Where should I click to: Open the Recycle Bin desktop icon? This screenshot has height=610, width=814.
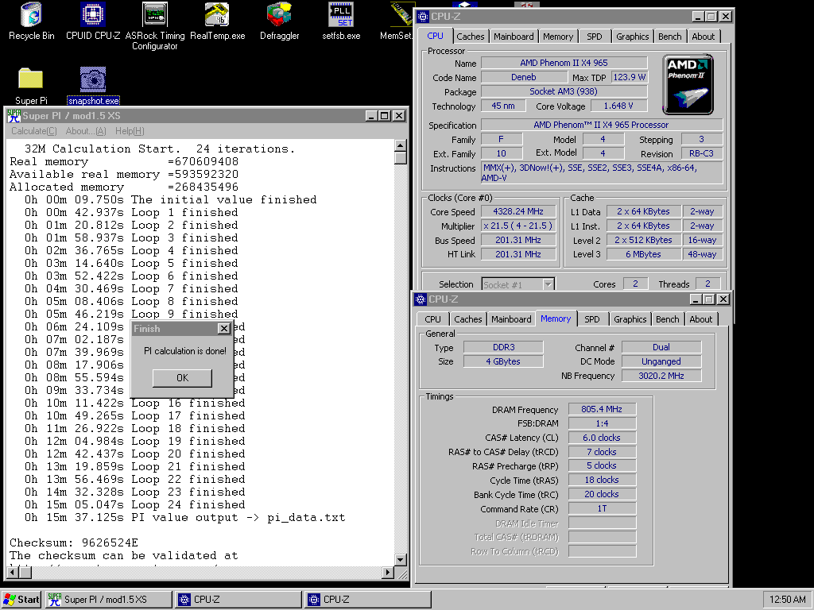[x=31, y=21]
